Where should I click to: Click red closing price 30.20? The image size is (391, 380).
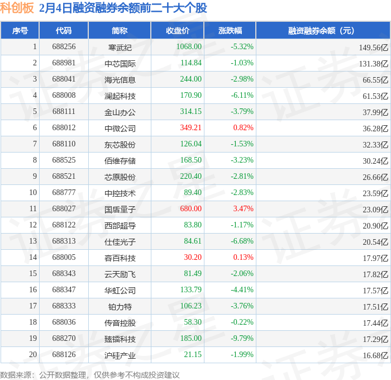[193, 258]
